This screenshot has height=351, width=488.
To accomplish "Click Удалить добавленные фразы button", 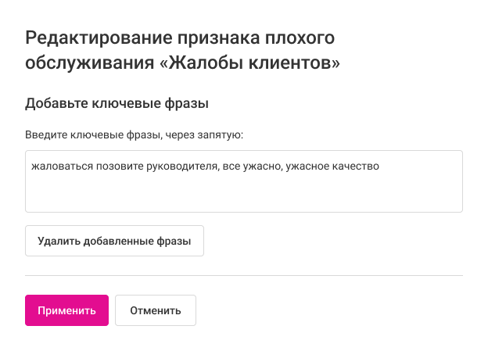I will (x=114, y=242).
